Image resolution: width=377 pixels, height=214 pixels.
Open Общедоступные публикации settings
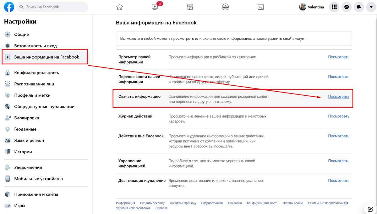[x=44, y=107]
